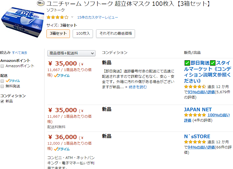This screenshot has height=169, width=233.
Task: Click star rating of スタイルマーケット seller
Action: (195, 87)
